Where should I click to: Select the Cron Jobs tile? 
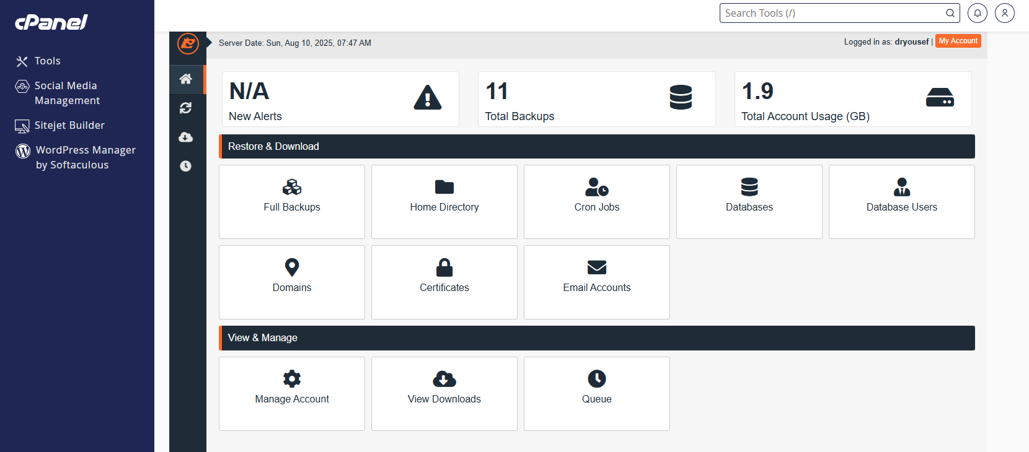point(597,201)
